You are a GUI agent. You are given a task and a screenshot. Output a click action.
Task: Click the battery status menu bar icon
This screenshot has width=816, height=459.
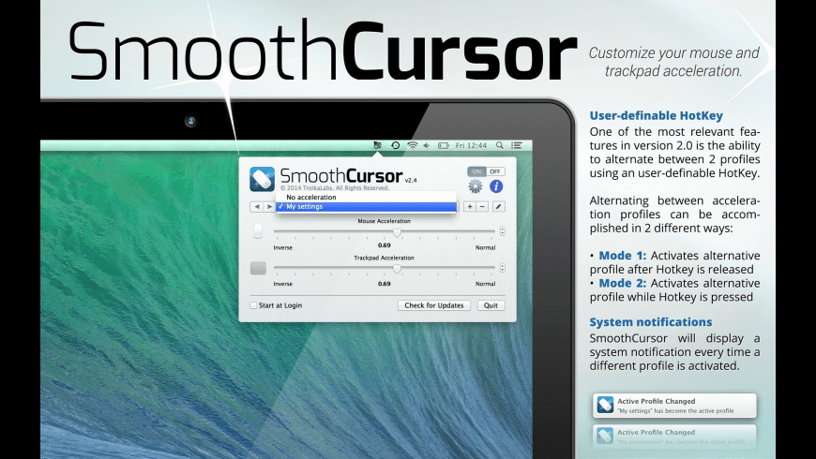[x=444, y=145]
